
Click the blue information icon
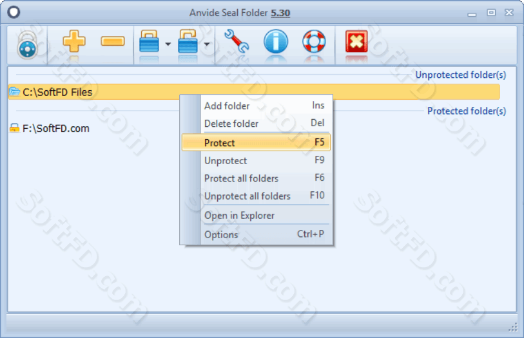pos(276,41)
